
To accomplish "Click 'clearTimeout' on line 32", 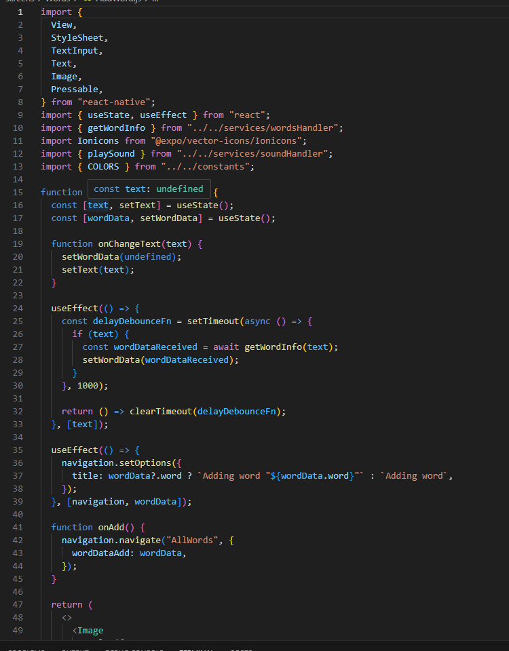I will 161,411.
